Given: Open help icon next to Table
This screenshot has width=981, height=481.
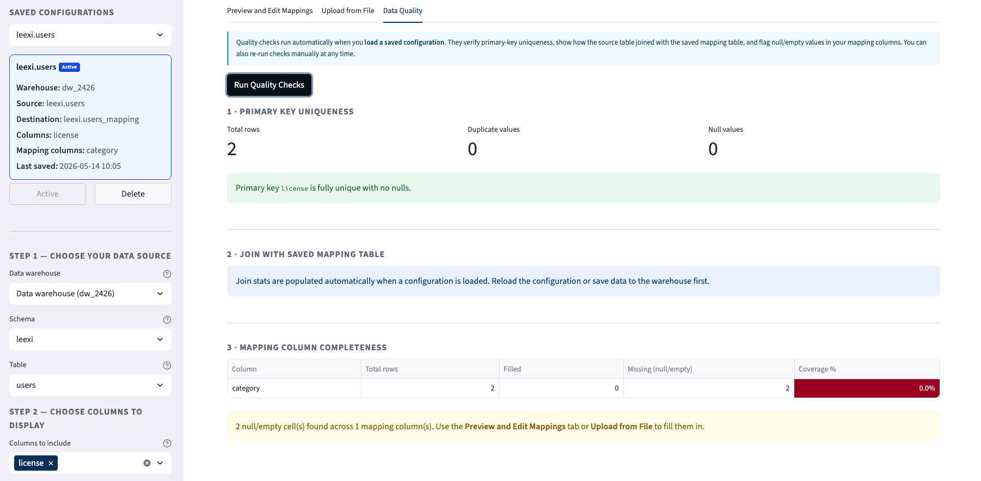Looking at the screenshot, I should 167,366.
